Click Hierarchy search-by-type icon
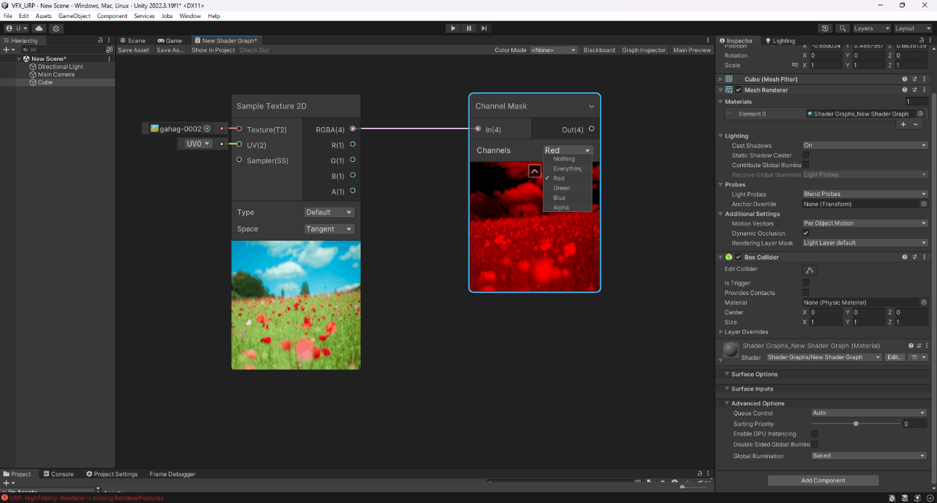This screenshot has height=503, width=937. pyautogui.click(x=109, y=49)
